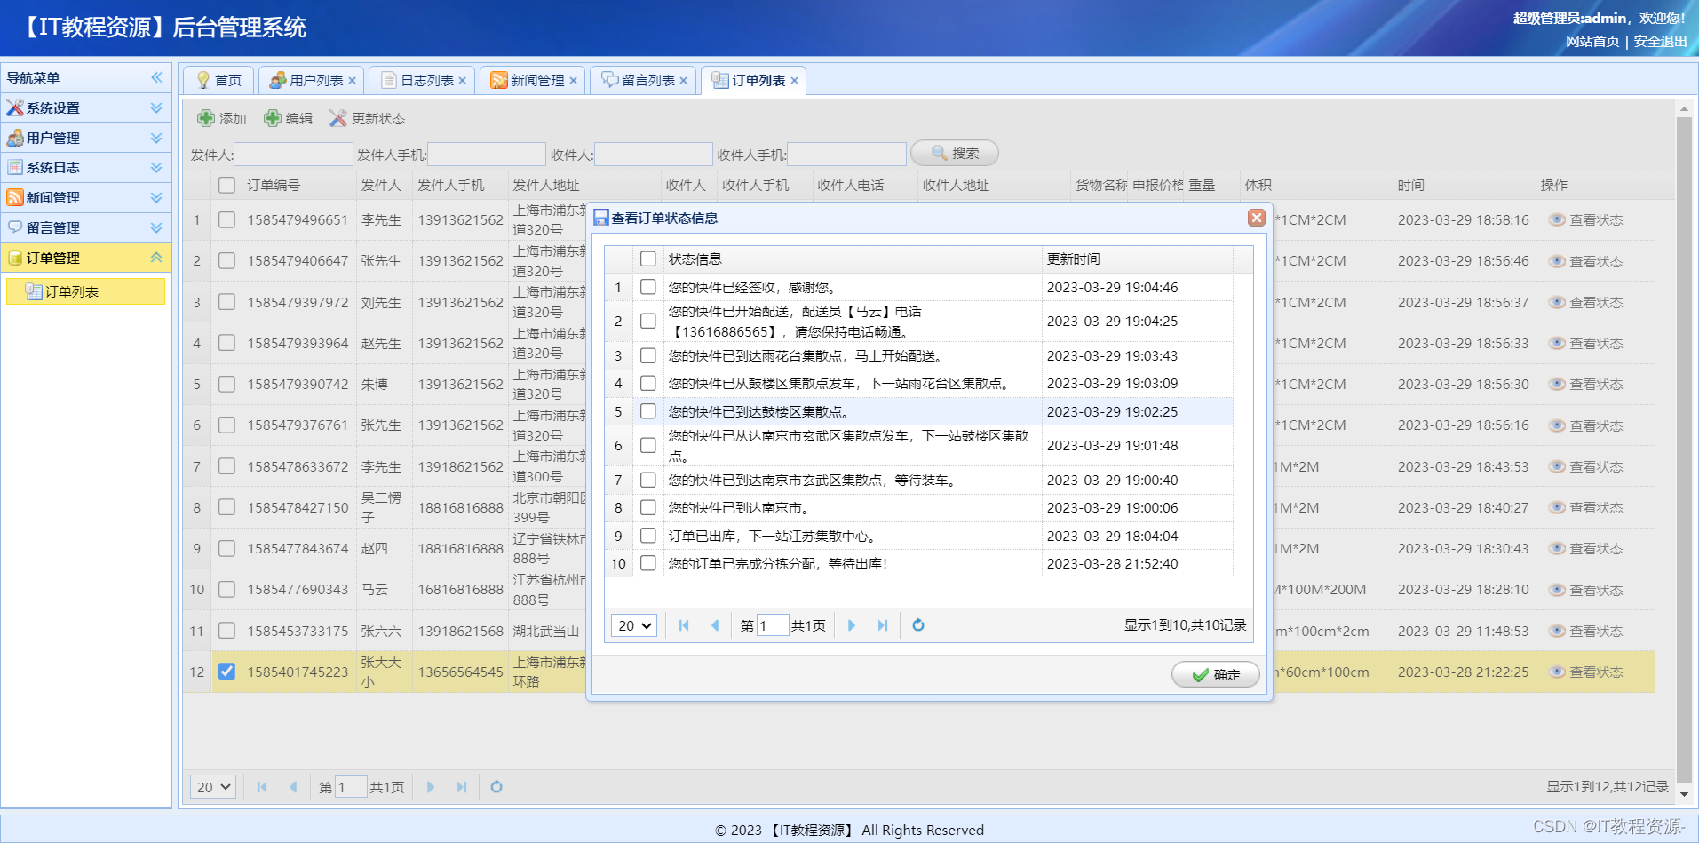This screenshot has height=843, width=1699.
Task: Check status row 订单已出库
Action: 648,536
